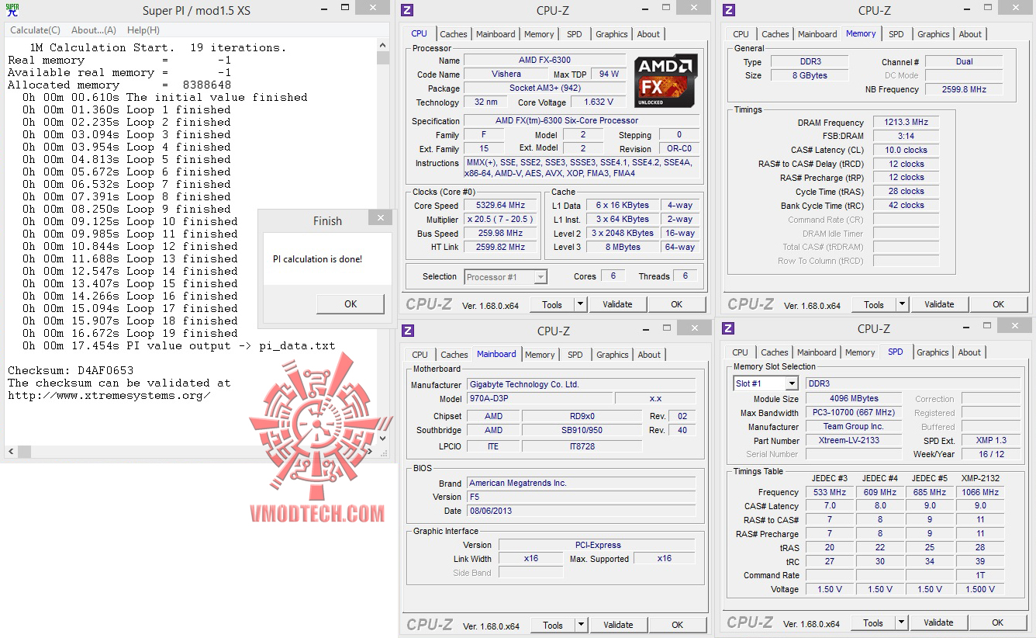Viewport: 1036px width, 638px height.
Task: Click the Z logo of the CPU-Z memory timings window
Action: coord(728,10)
